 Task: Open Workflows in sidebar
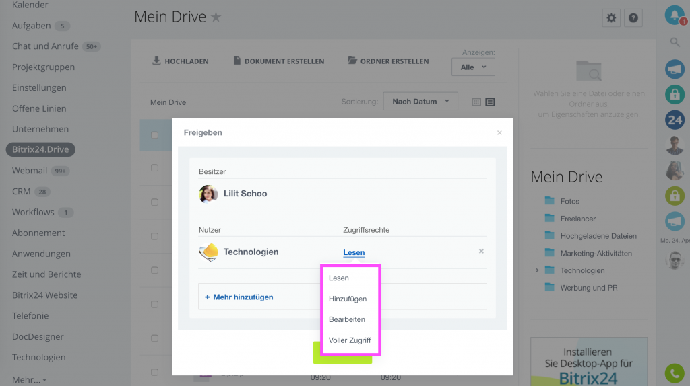33,212
